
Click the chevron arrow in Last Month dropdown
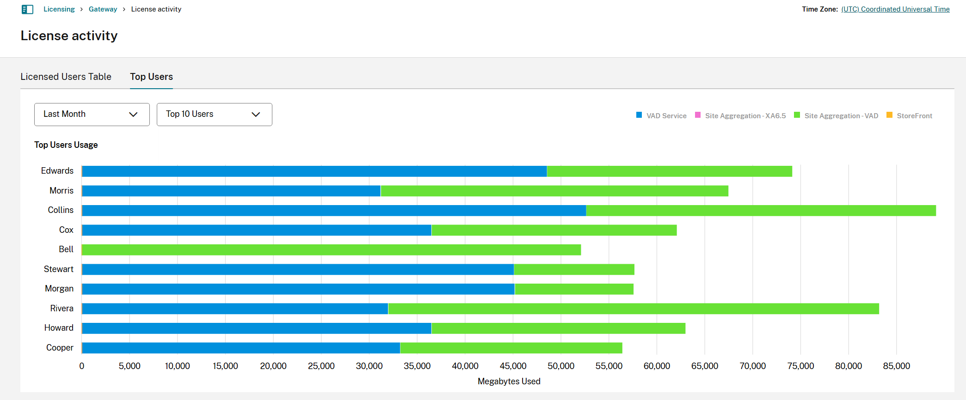(133, 115)
